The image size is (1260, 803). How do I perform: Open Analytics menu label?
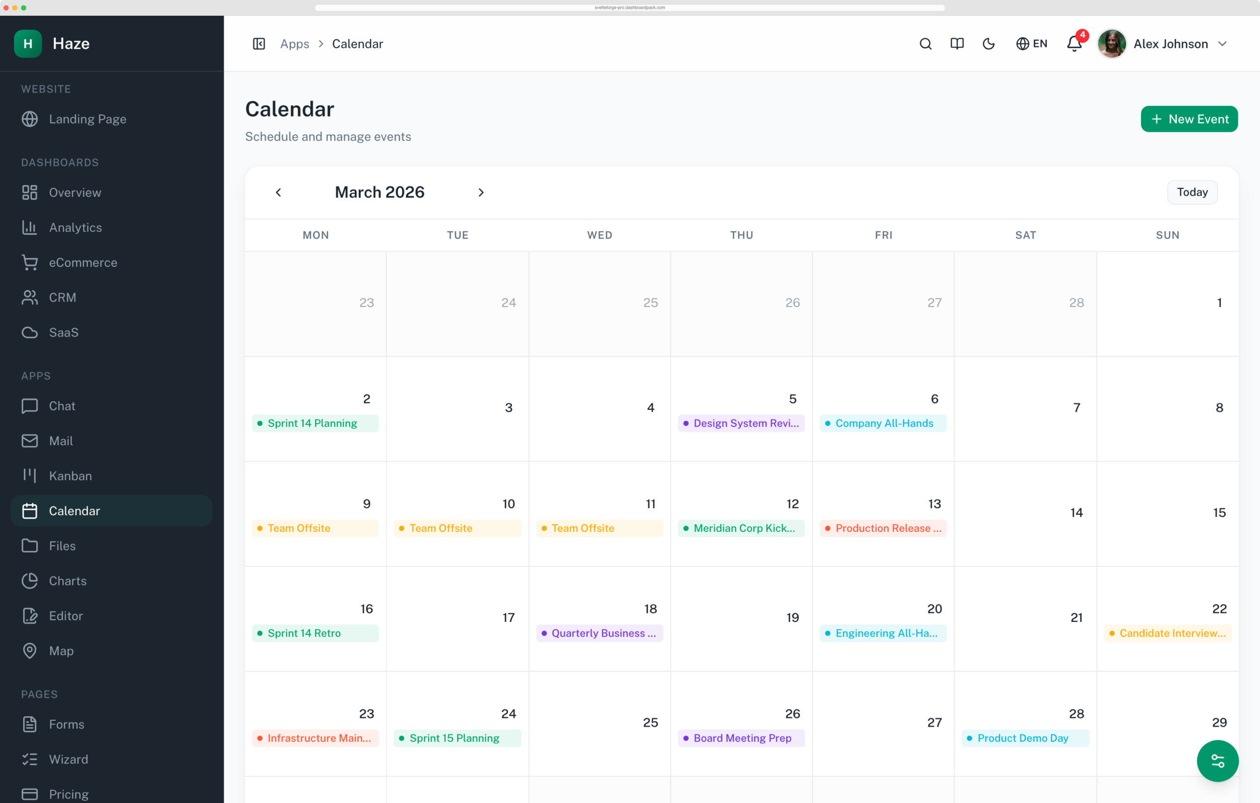click(x=75, y=227)
